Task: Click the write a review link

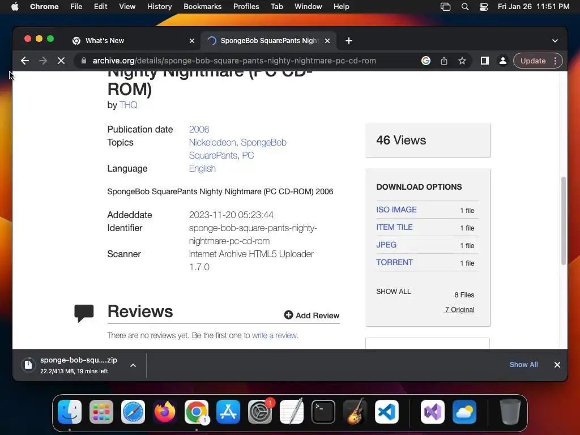Action: [274, 335]
